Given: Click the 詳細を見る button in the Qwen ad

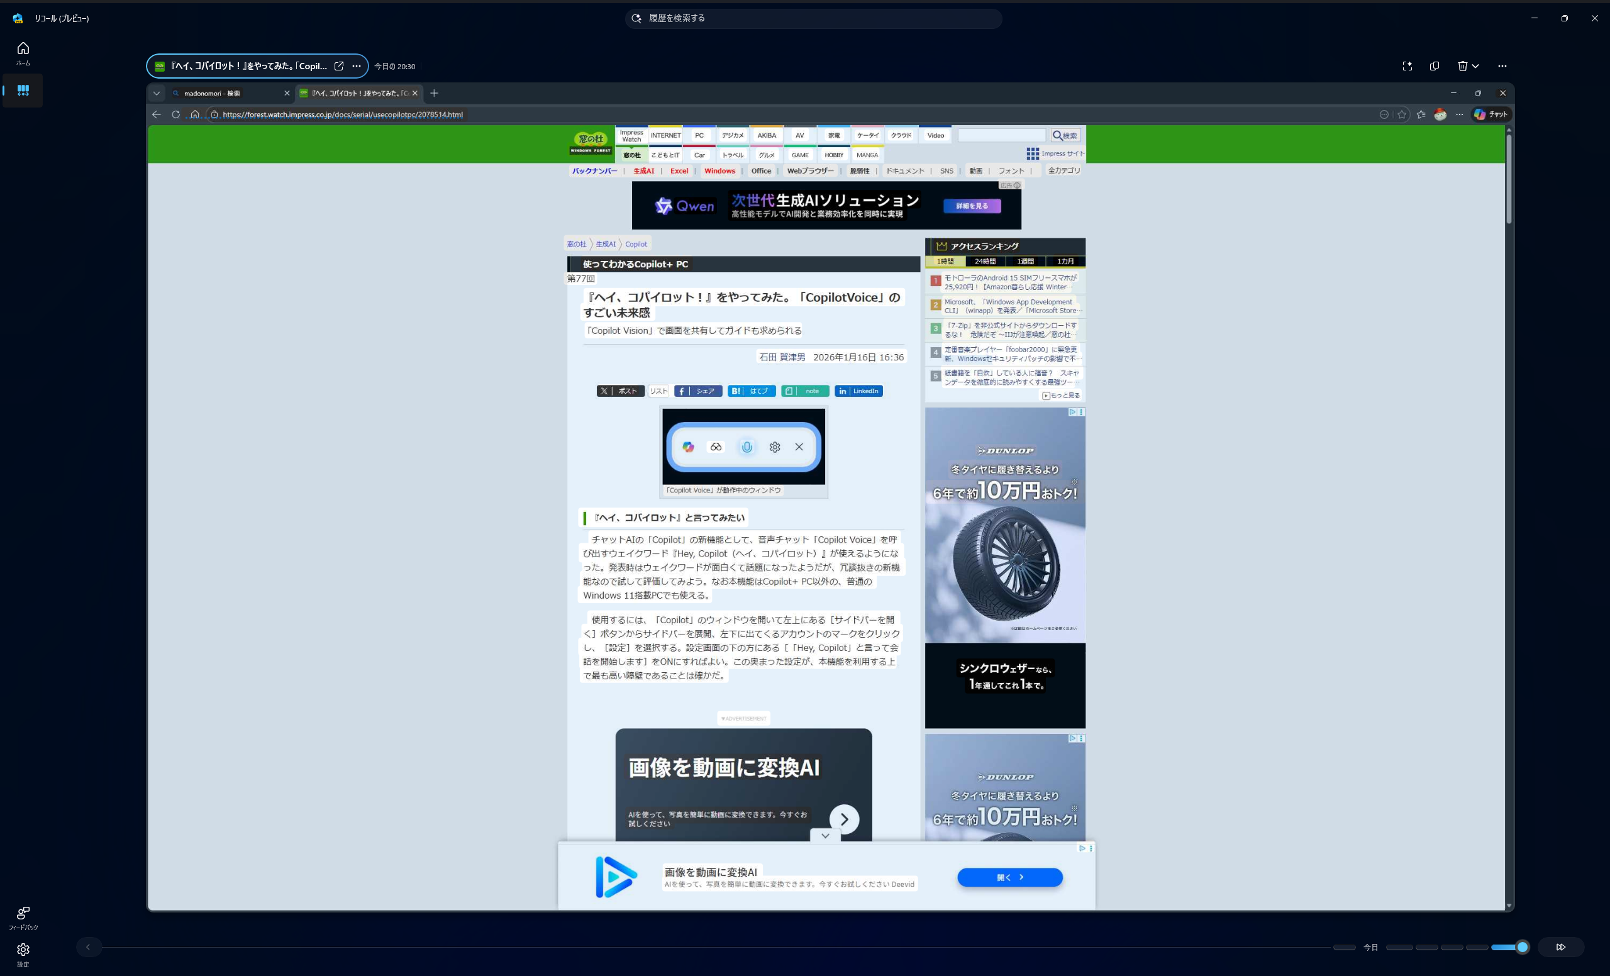Looking at the screenshot, I should coord(972,205).
